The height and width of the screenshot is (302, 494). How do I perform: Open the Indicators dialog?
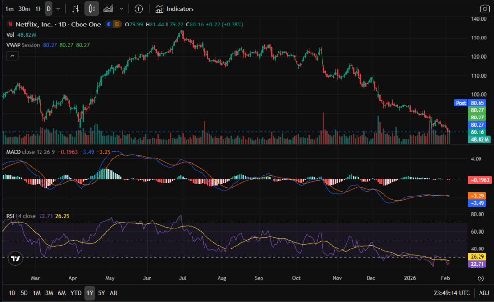[x=175, y=9]
